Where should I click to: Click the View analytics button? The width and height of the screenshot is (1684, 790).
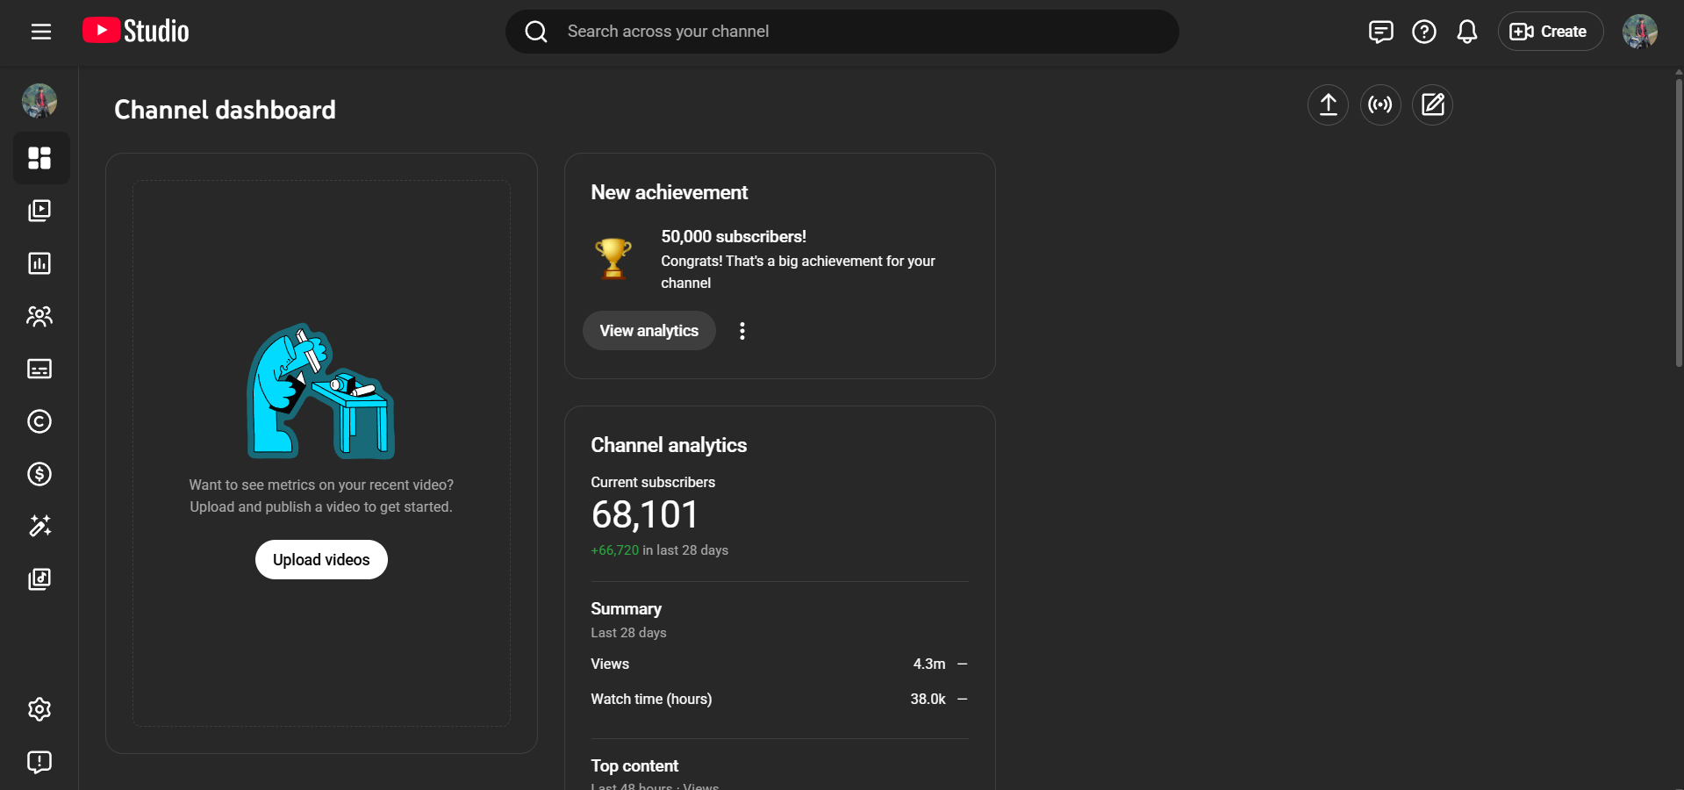[649, 331]
